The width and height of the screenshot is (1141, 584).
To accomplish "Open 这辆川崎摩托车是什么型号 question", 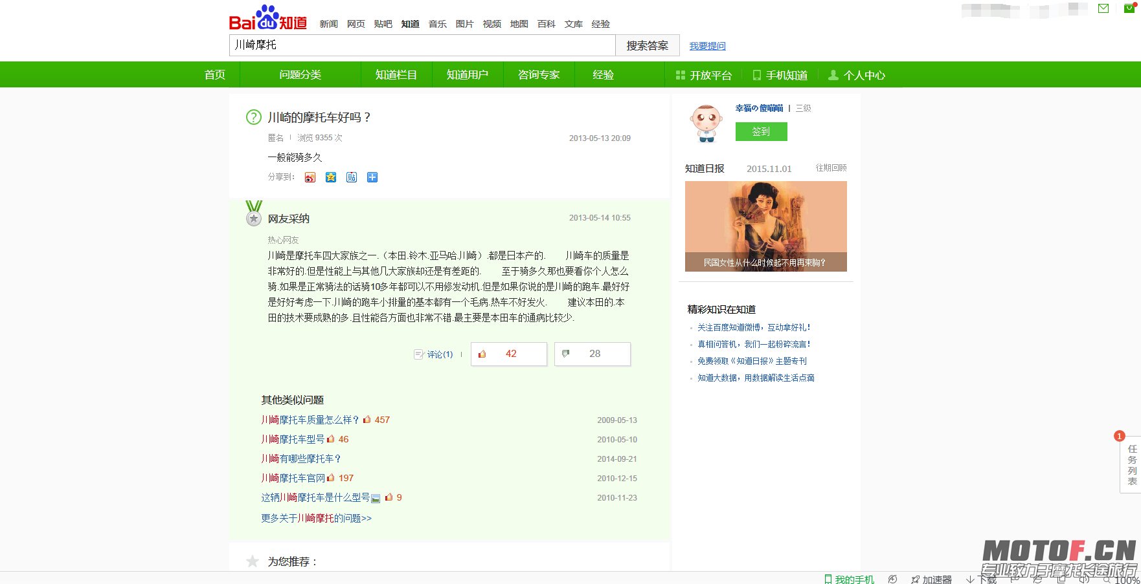I will point(315,497).
